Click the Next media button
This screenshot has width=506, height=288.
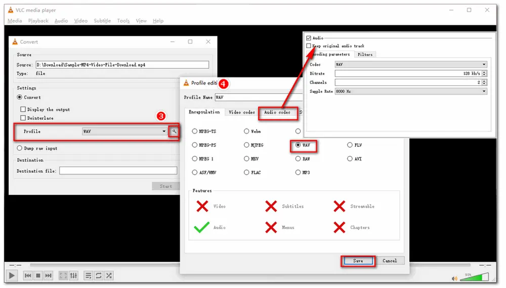coord(49,276)
